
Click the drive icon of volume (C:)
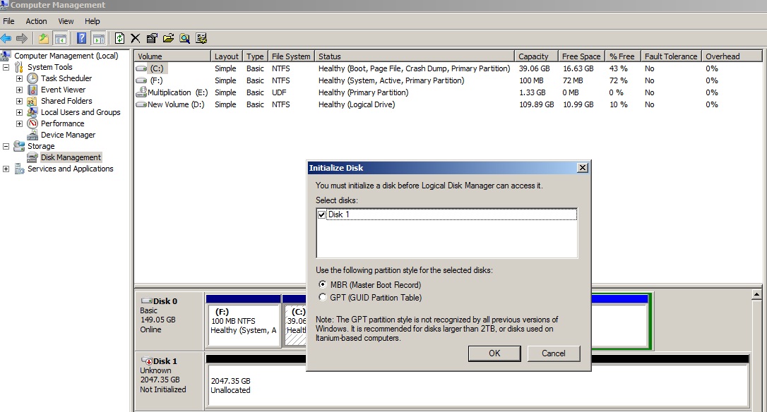coord(141,68)
